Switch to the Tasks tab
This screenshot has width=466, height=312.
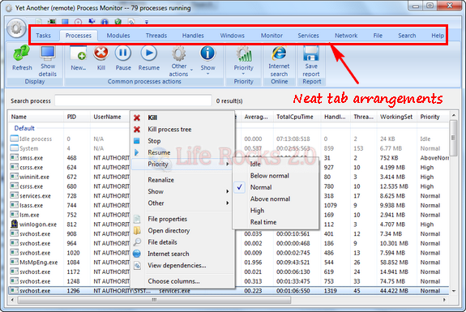43,36
